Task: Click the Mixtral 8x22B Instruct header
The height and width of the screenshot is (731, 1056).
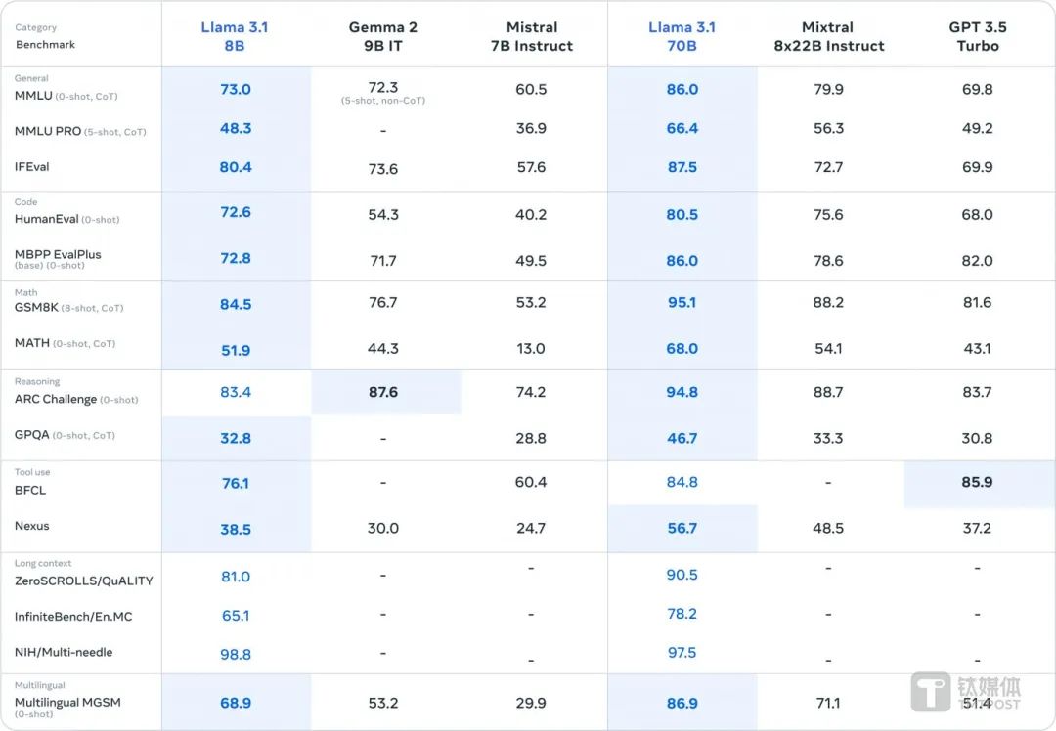Action: pyautogui.click(x=828, y=36)
